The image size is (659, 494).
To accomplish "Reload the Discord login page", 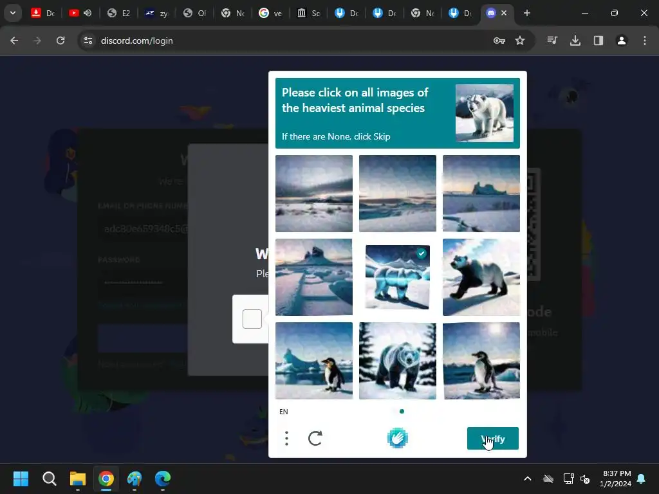I will click(60, 41).
